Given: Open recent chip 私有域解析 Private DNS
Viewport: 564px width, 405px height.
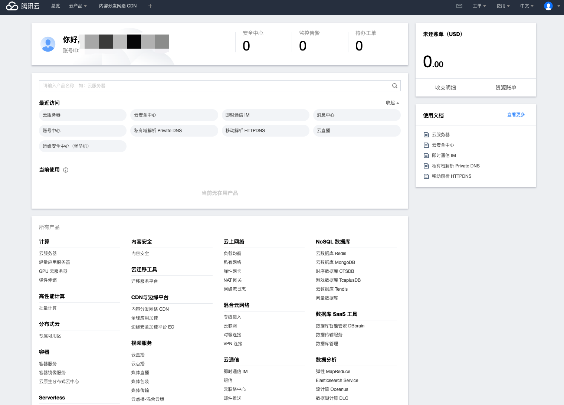Looking at the screenshot, I should click(x=174, y=131).
